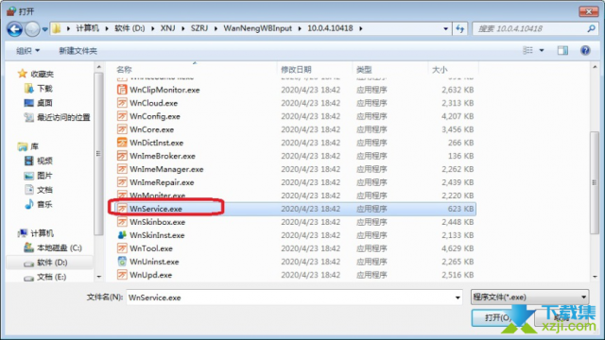Image resolution: width=605 pixels, height=340 pixels.
Task: Select 10.0.4.10418 in the address breadcrumb
Action: pyautogui.click(x=330, y=28)
